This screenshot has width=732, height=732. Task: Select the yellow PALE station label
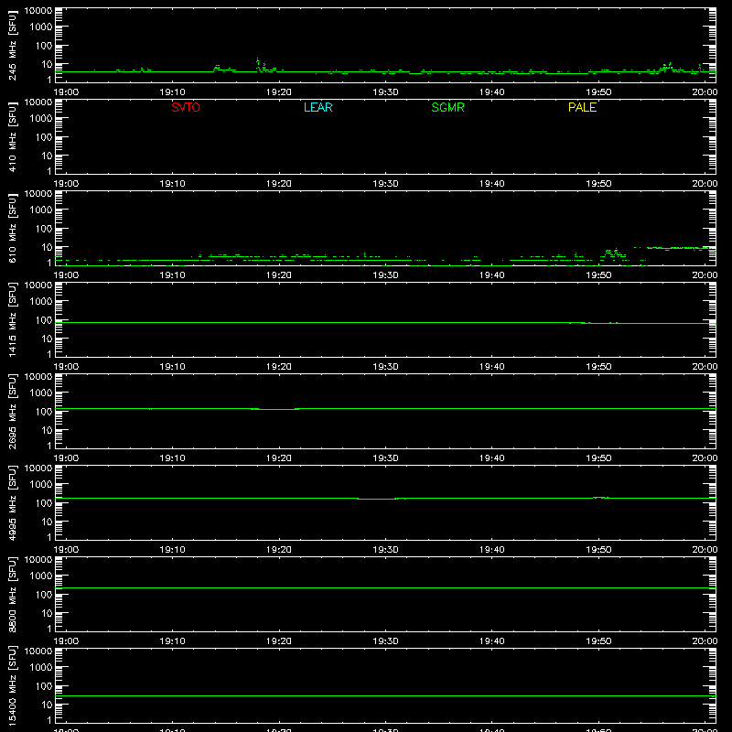(x=582, y=107)
